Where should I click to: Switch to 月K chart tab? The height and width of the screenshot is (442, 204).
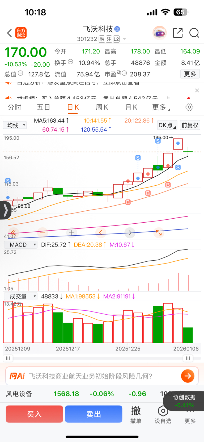point(131,107)
